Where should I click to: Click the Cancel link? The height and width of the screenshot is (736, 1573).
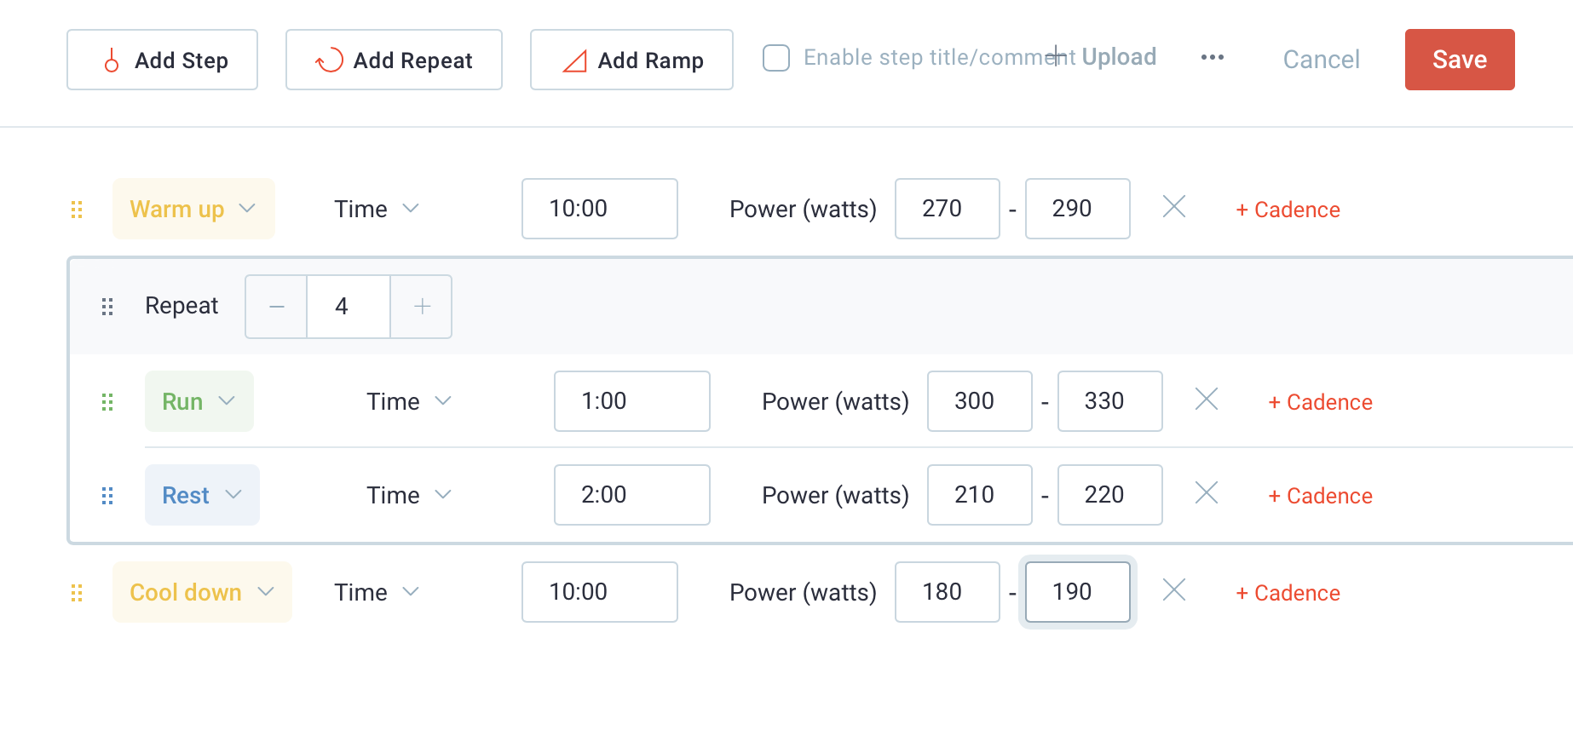tap(1322, 60)
